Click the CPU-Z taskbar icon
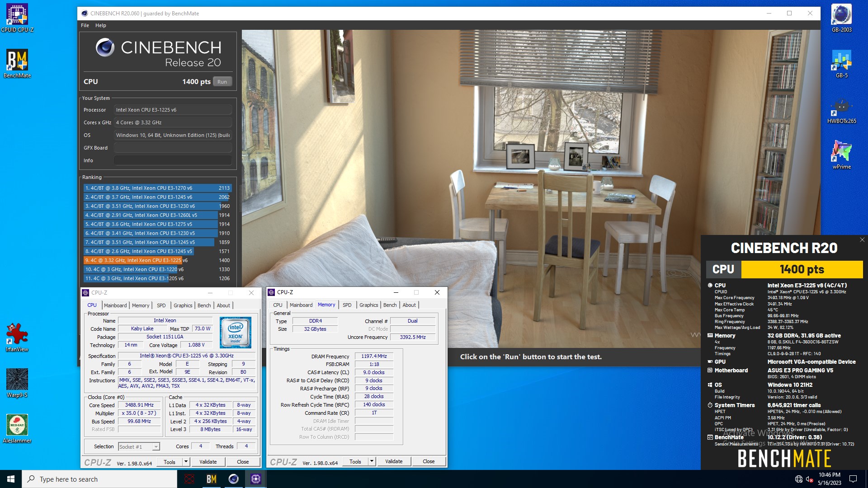This screenshot has height=488, width=868. coord(255,479)
